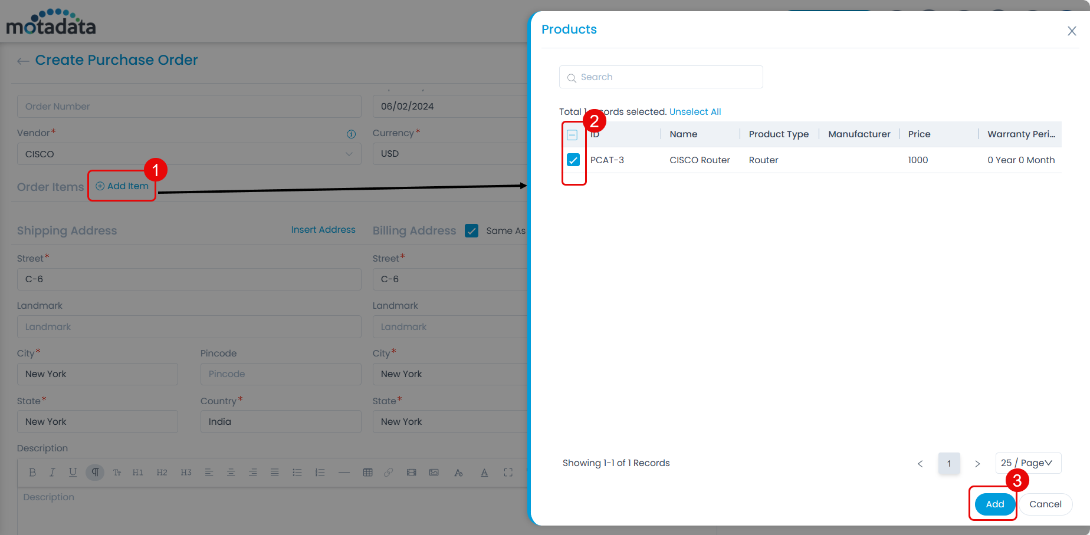1090x535 pixels.
Task: Uncheck Same As option for Billing Address
Action: click(471, 230)
